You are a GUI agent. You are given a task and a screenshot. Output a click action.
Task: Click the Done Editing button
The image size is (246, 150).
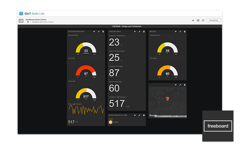point(214,20)
